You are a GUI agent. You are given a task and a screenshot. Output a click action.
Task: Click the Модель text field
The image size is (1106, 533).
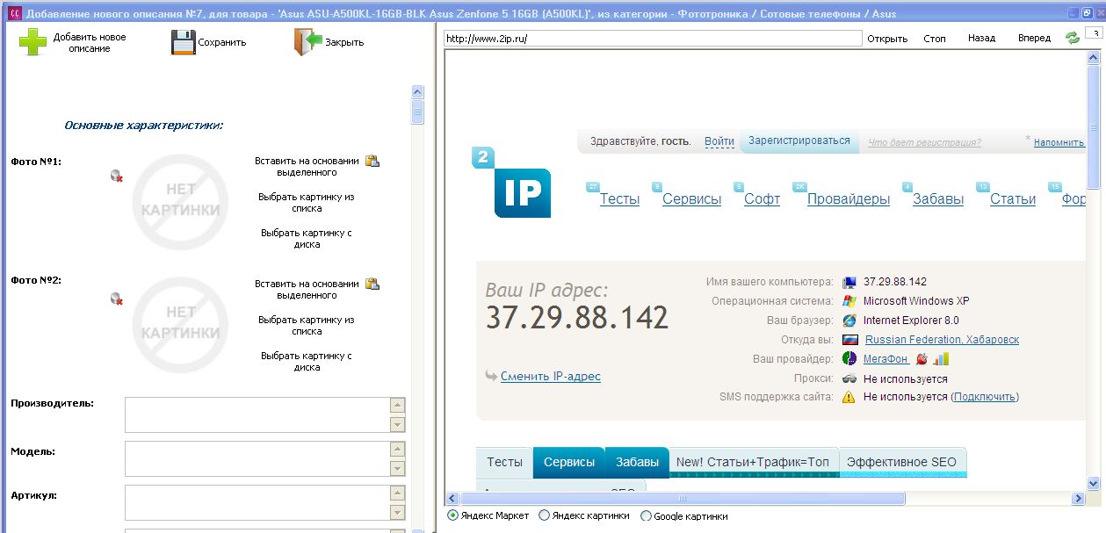257,458
